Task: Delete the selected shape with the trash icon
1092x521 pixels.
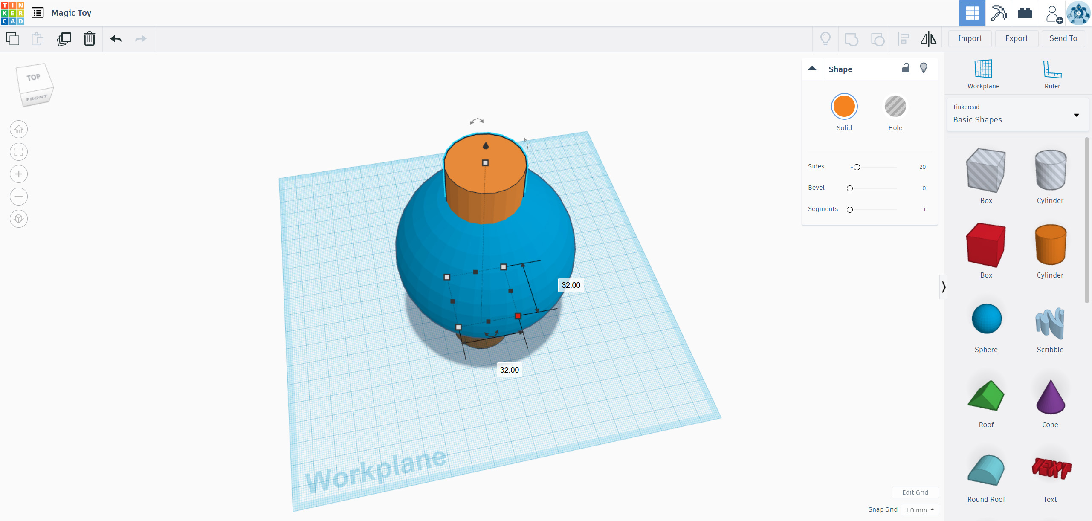Action: (x=89, y=39)
